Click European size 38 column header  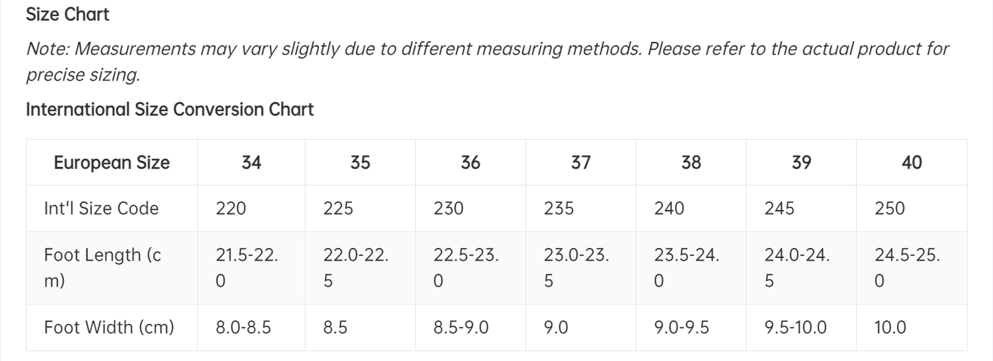click(691, 162)
